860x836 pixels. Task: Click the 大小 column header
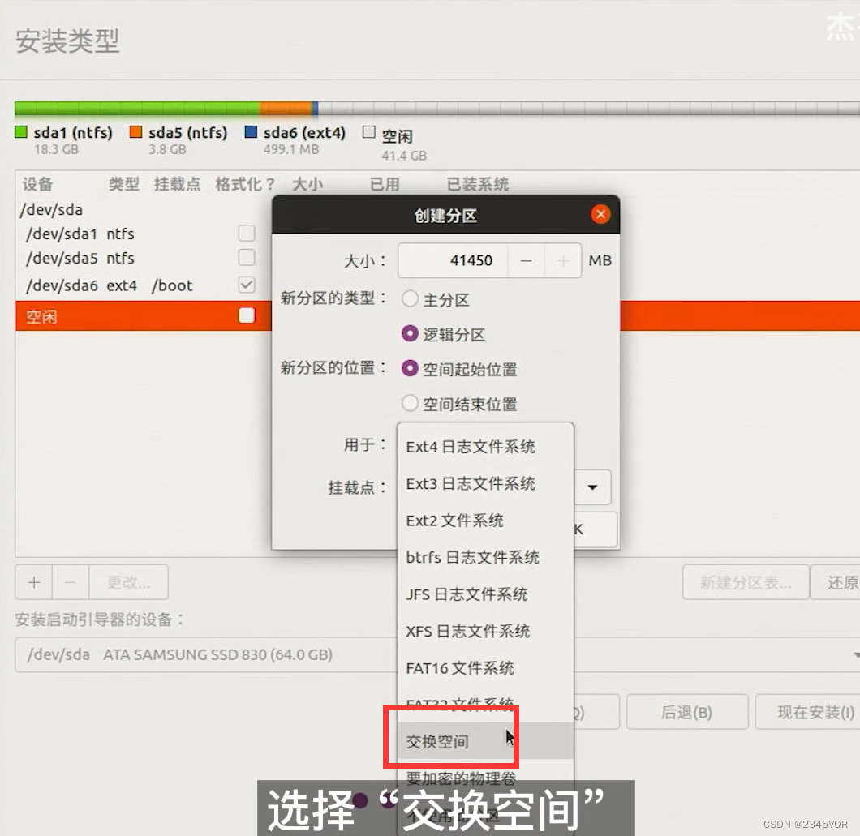tap(307, 184)
